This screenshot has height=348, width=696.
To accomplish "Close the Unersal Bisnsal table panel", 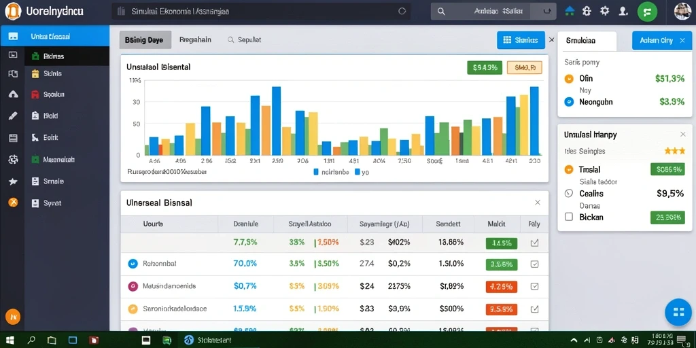I will 538,203.
